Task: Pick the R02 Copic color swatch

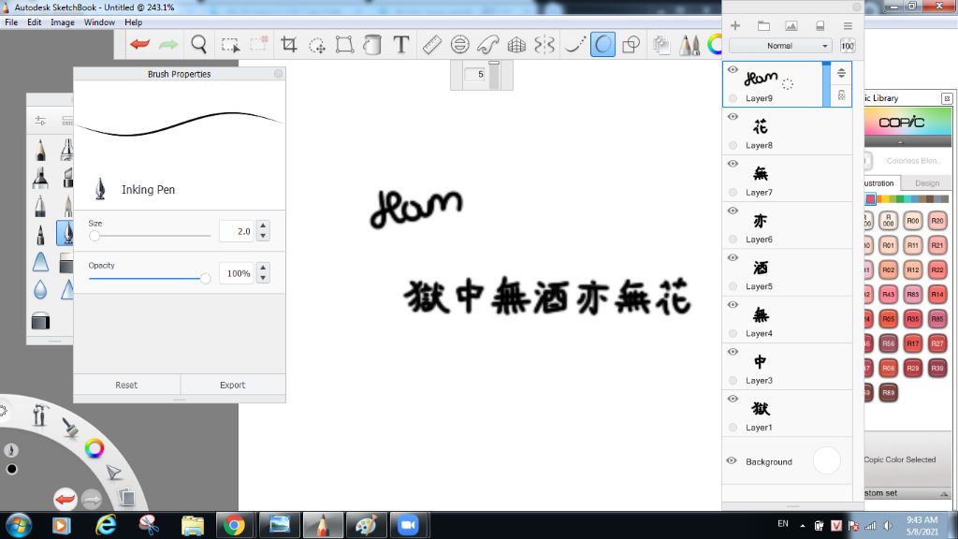Action: pos(889,269)
